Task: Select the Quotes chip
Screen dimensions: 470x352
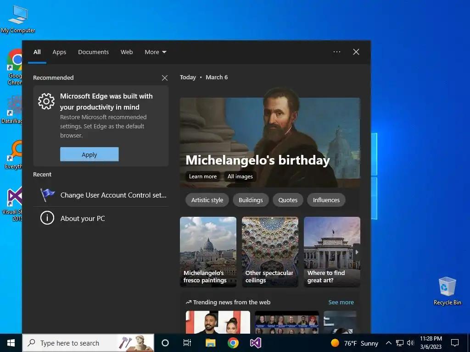Action: tap(288, 200)
